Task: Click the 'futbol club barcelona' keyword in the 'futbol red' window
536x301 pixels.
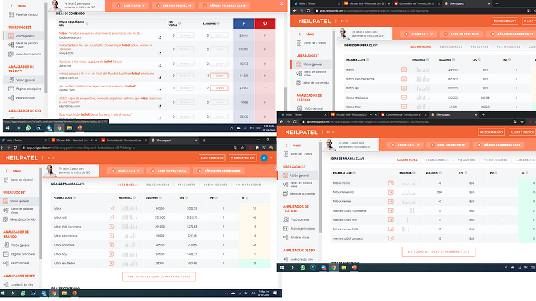Action: (x=67, y=227)
